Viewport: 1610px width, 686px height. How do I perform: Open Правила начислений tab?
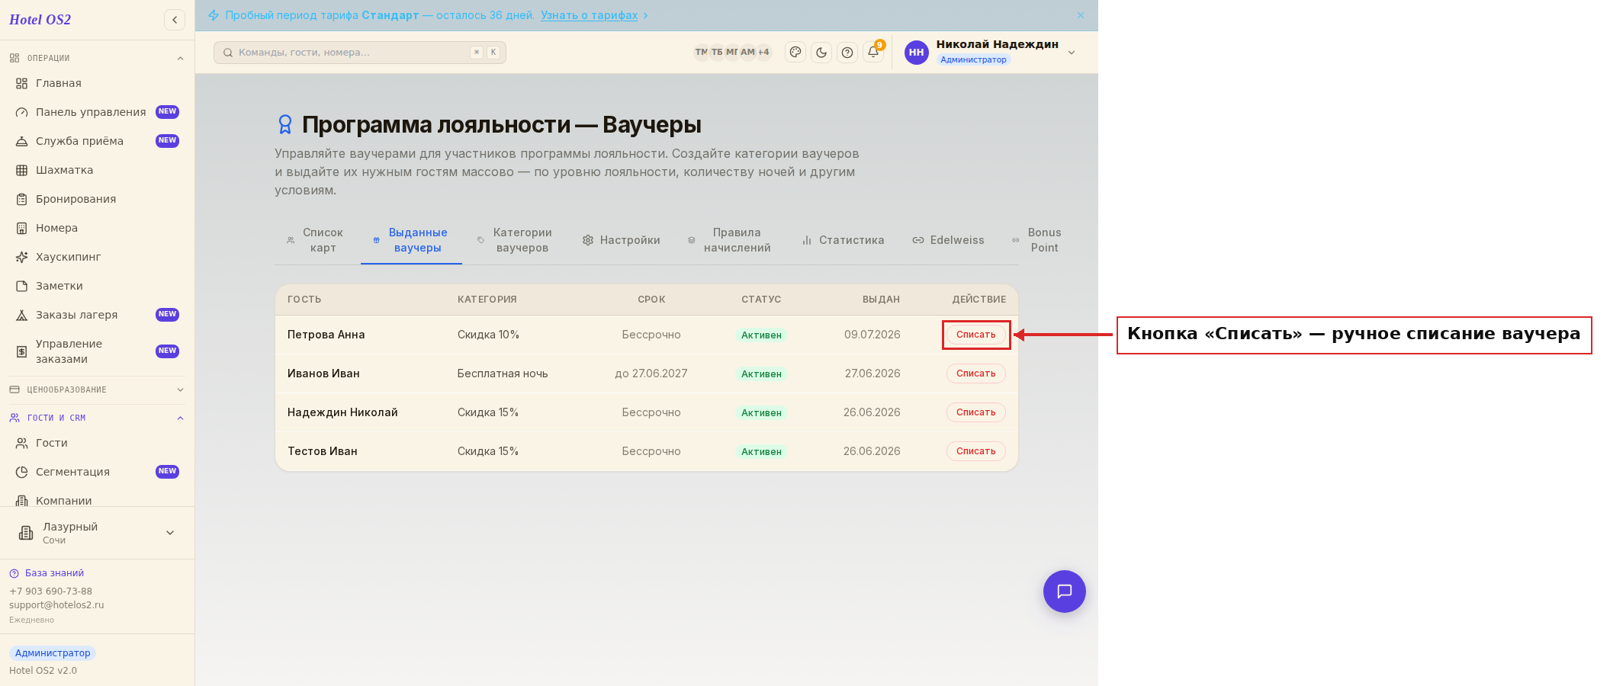[729, 240]
